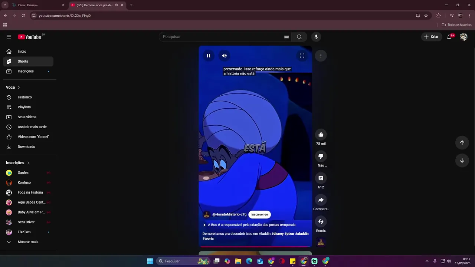Open the @HoradeMisterio-c7g channel
Viewport: 475px width, 267px height.
229,214
